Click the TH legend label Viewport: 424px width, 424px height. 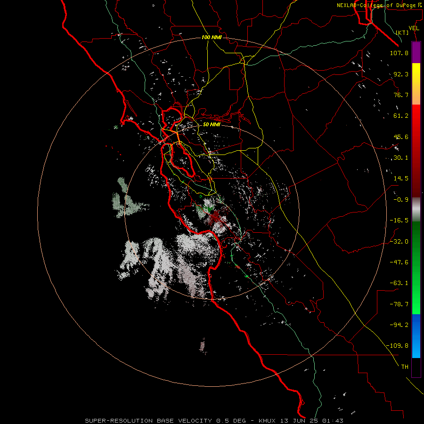[x=405, y=367]
